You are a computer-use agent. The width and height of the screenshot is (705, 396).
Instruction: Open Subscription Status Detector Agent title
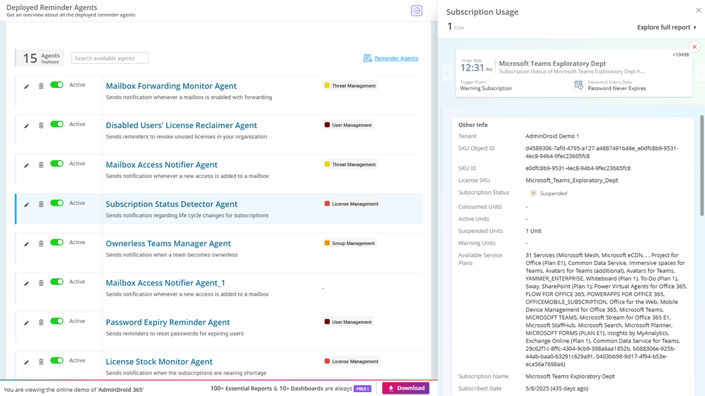[x=172, y=204]
